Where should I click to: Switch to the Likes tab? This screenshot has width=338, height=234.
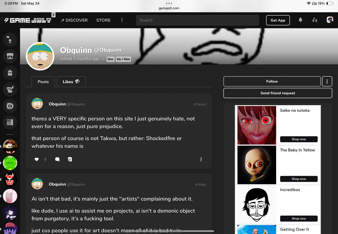(x=71, y=82)
